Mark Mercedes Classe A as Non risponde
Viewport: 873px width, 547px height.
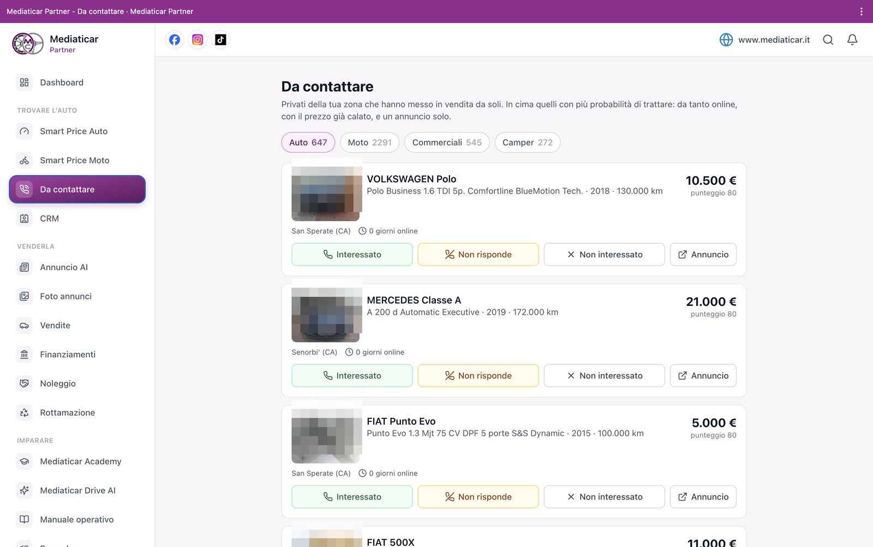479,376
